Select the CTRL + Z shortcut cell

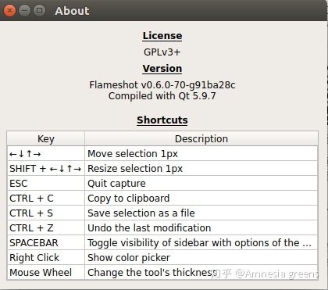[x=46, y=227]
